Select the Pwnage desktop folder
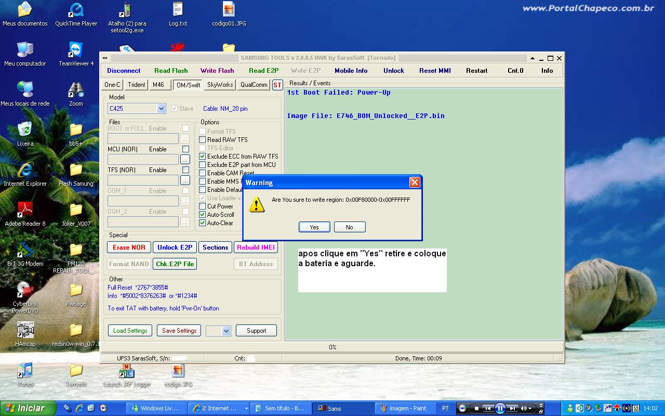 tap(76, 294)
